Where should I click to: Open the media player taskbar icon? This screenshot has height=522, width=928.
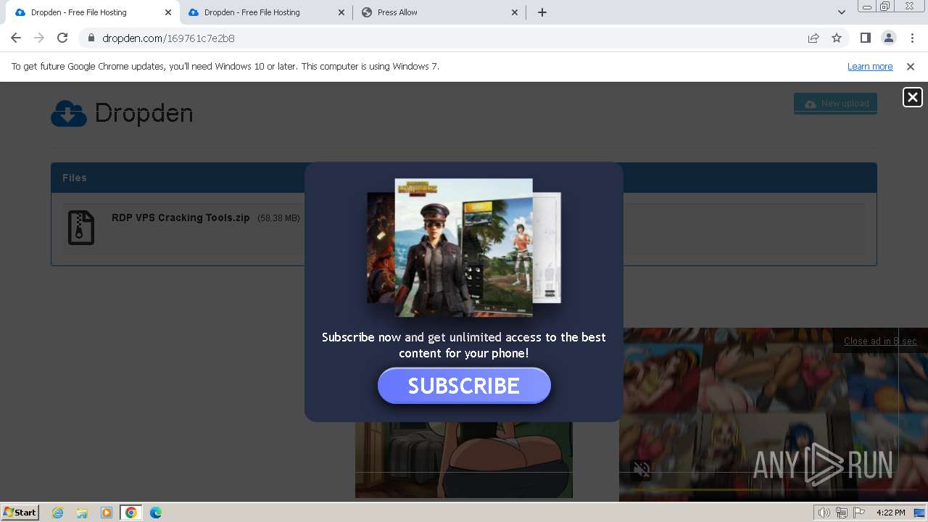coord(107,513)
